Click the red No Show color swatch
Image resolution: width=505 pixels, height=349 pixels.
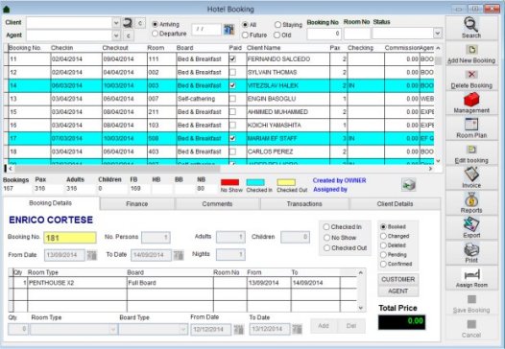click(x=230, y=183)
